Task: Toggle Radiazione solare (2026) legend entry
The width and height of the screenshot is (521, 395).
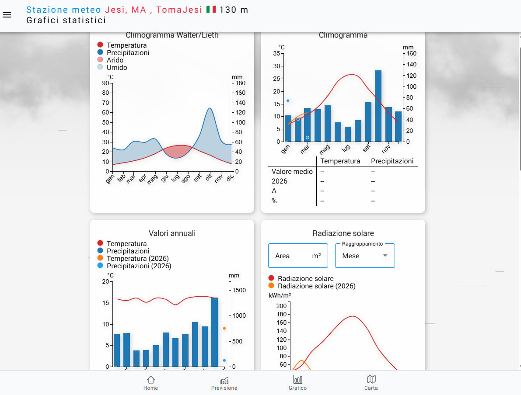Action: pyautogui.click(x=316, y=286)
